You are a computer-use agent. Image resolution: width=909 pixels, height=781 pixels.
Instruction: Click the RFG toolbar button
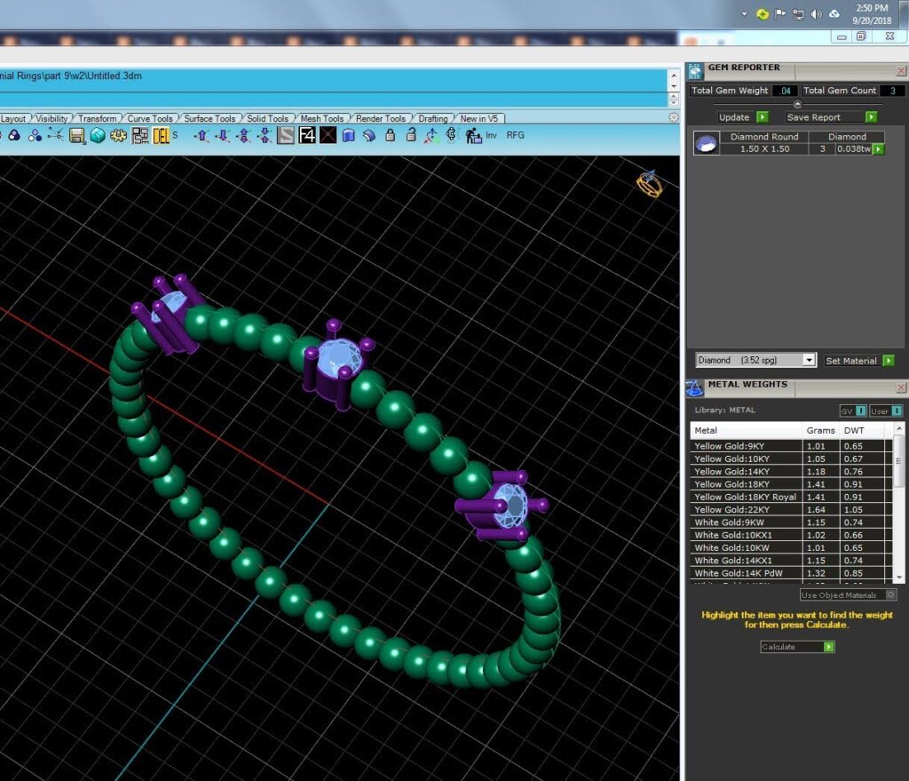click(x=516, y=135)
